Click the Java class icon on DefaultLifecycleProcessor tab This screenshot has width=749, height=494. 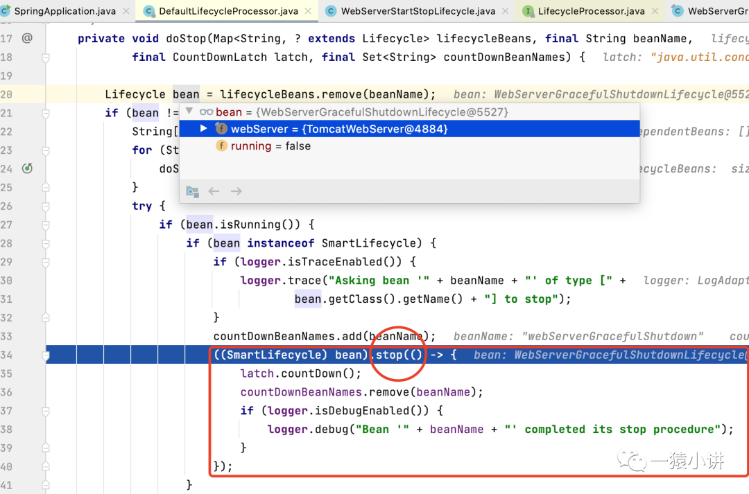149,11
